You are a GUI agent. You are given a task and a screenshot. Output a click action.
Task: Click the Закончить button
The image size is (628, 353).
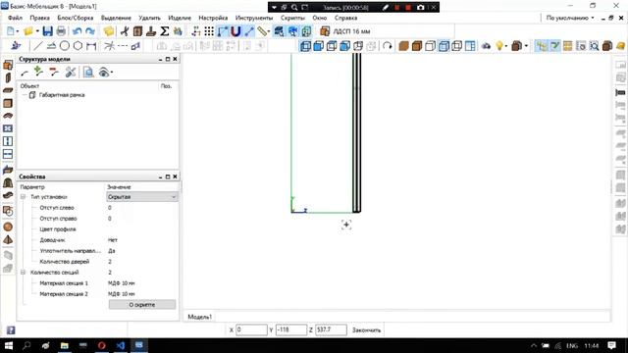pos(366,330)
